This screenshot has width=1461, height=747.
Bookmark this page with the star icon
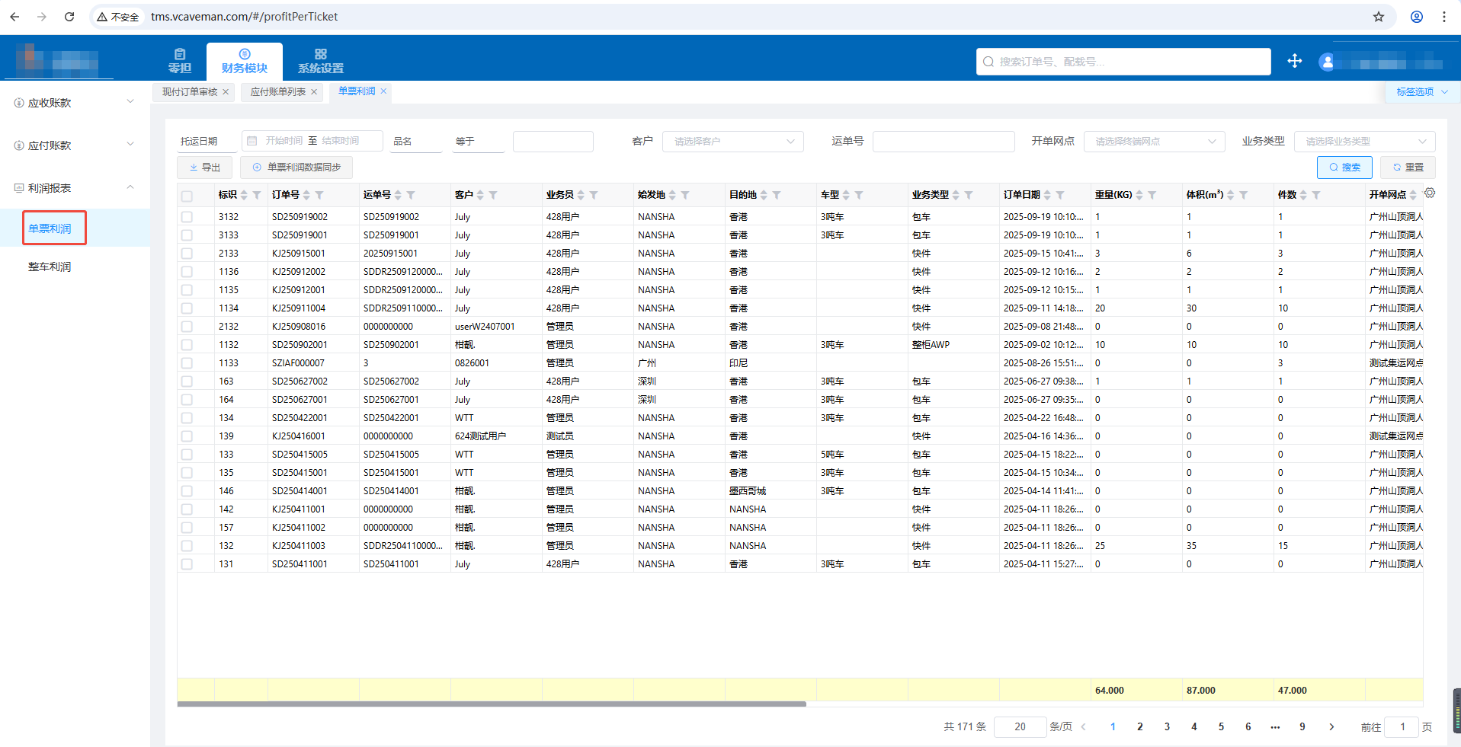click(x=1378, y=17)
